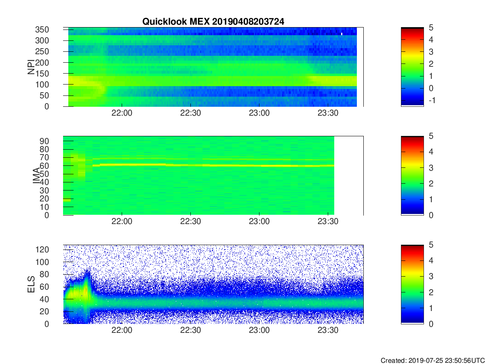
Task: Click the 3 label on ELS colorbar
Action: [431, 276]
